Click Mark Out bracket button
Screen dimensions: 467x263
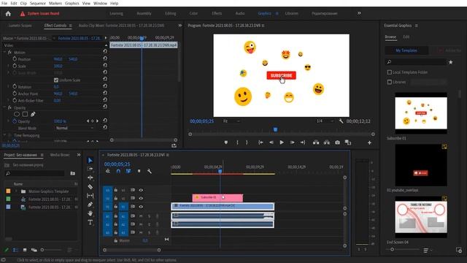pos(247,142)
